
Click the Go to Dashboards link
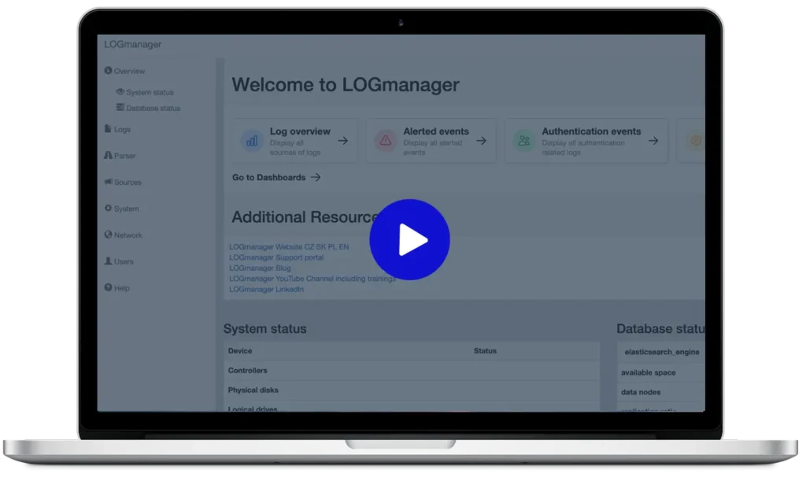tap(269, 177)
